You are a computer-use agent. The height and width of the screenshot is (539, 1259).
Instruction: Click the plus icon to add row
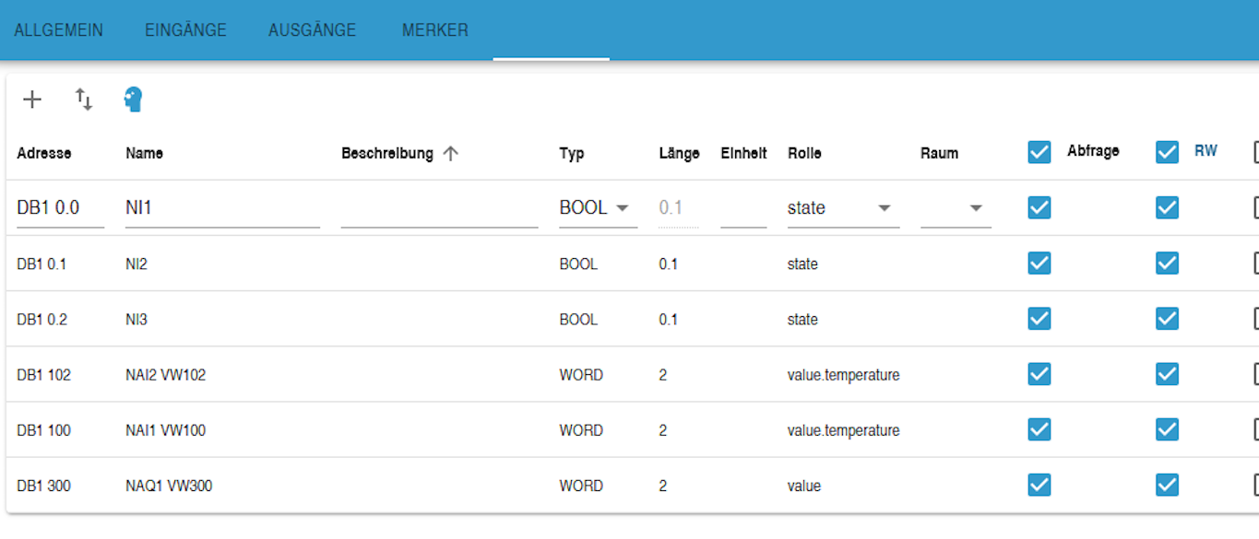32,100
